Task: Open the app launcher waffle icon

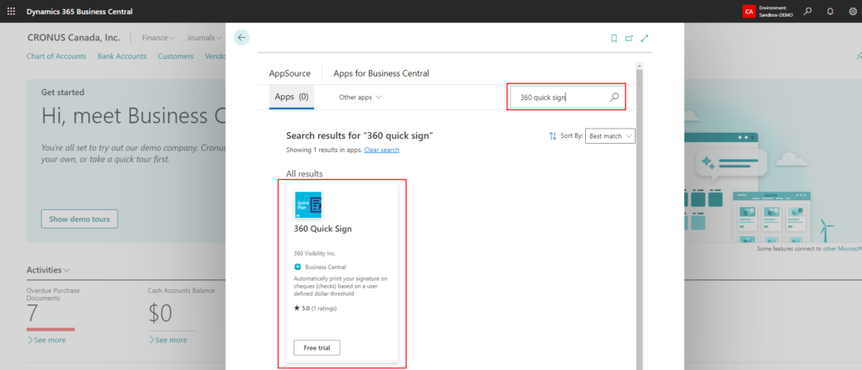Action: tap(11, 11)
